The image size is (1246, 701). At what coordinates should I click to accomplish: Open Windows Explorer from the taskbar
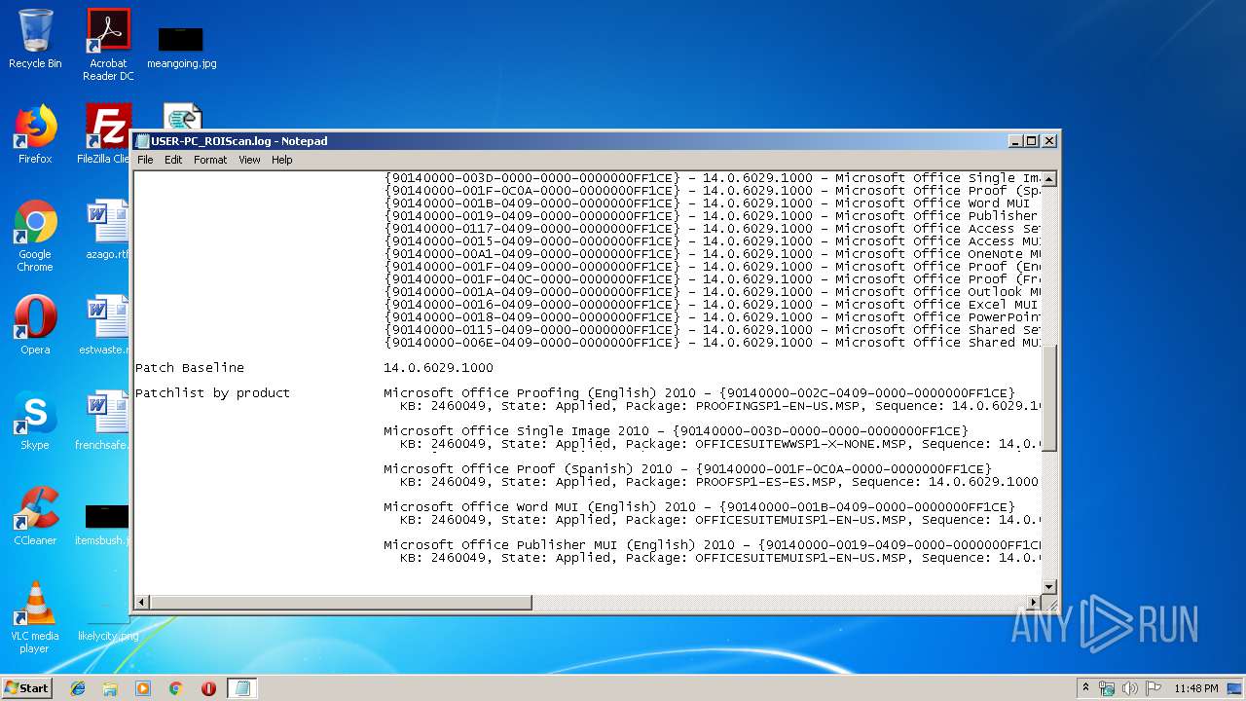point(110,688)
